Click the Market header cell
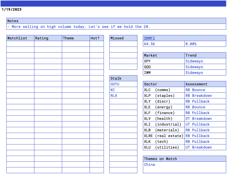This screenshot has width=227, height=174. pos(164,55)
